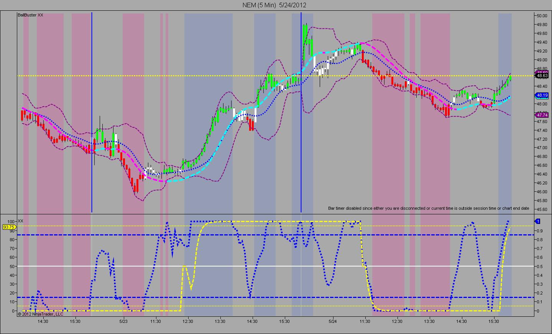Click the purple 47.74 price marker
The image size is (552, 334).
542,115
